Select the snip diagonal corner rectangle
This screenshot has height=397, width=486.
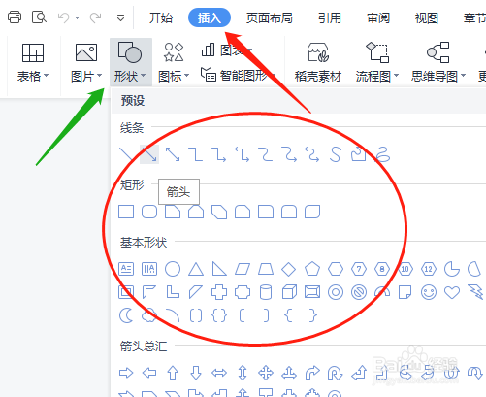coord(219,212)
